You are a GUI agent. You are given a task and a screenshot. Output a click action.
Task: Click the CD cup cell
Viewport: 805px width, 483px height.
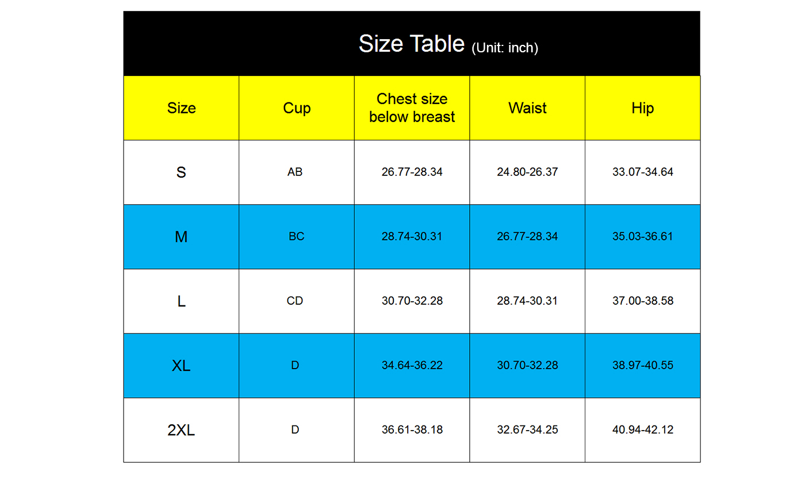tap(295, 301)
